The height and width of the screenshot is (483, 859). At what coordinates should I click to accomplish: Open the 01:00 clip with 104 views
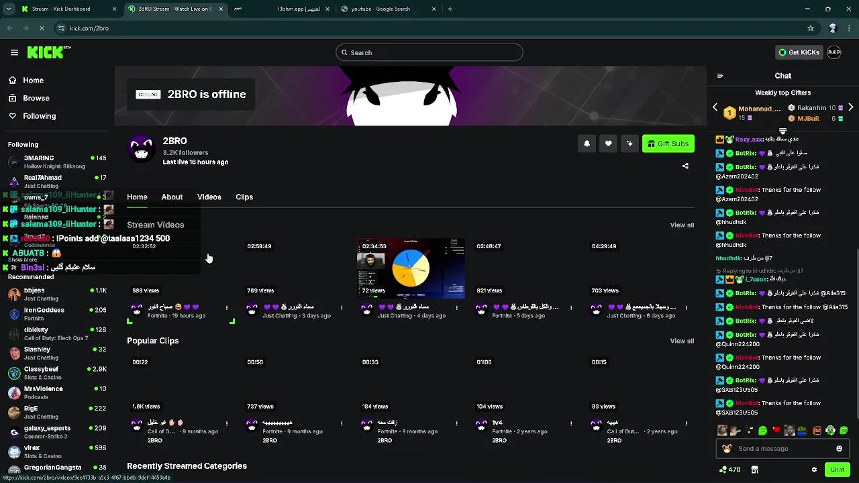(525, 384)
